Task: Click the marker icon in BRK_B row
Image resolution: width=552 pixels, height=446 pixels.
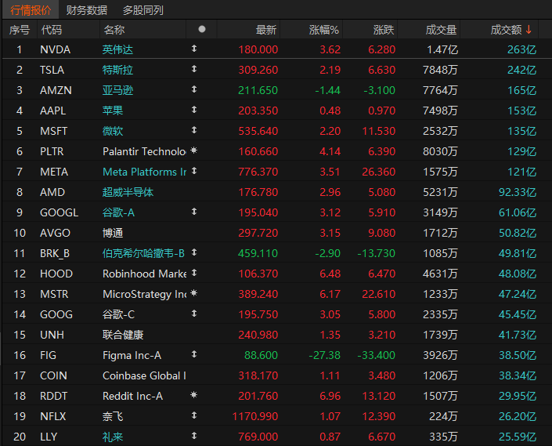Action: point(194,252)
